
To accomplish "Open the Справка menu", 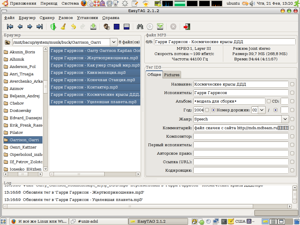I will 111,18.
